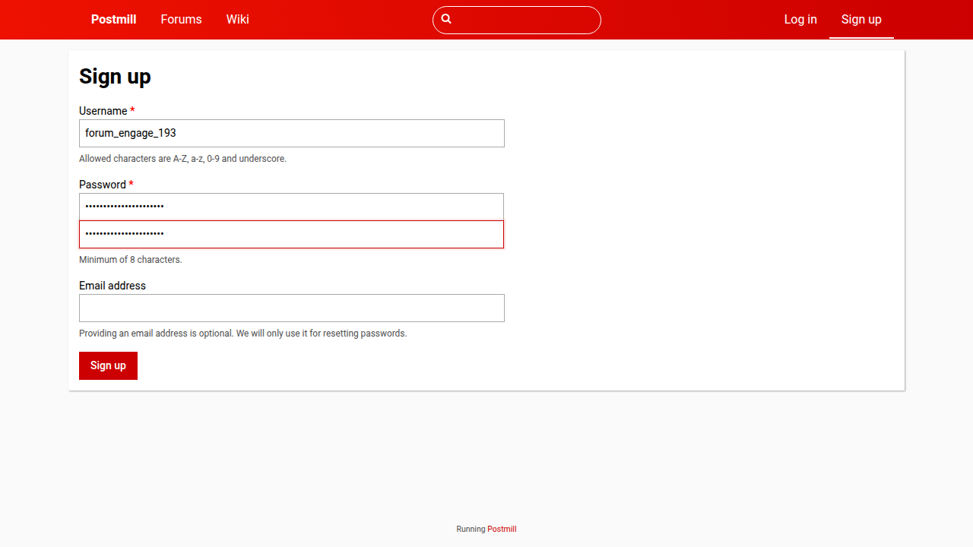
Task: Focus the header search box
Action: tap(517, 20)
